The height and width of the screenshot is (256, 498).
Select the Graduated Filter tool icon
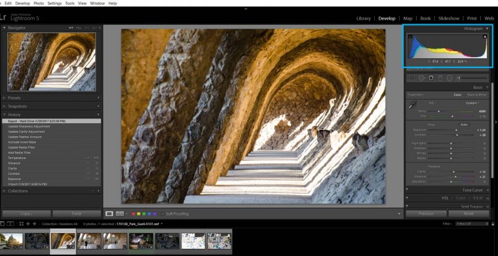[440, 78]
